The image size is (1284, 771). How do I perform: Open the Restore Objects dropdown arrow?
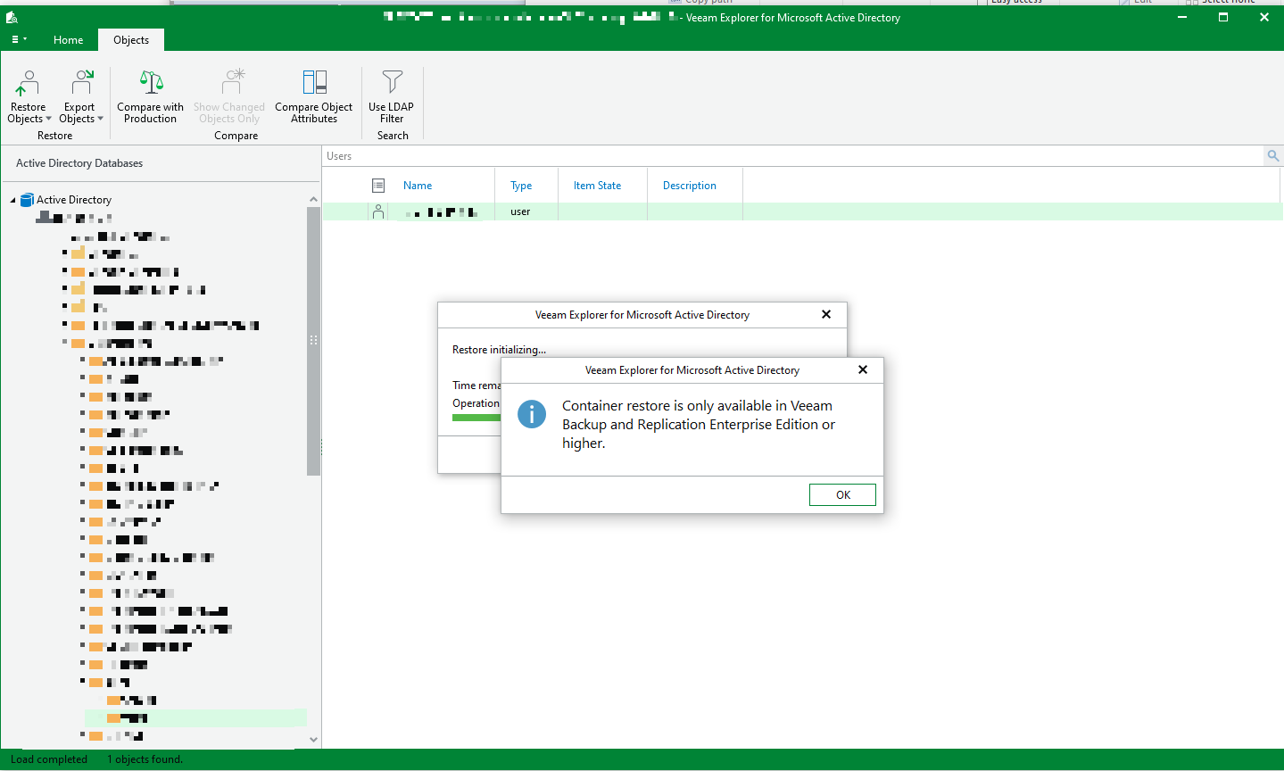[x=48, y=120]
